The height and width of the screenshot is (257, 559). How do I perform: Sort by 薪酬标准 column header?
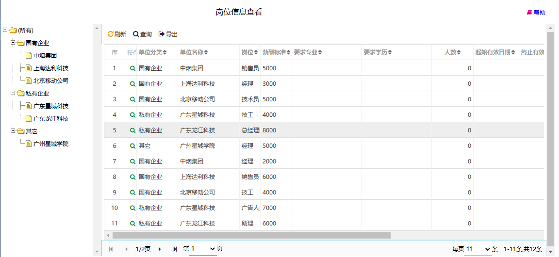276,52
